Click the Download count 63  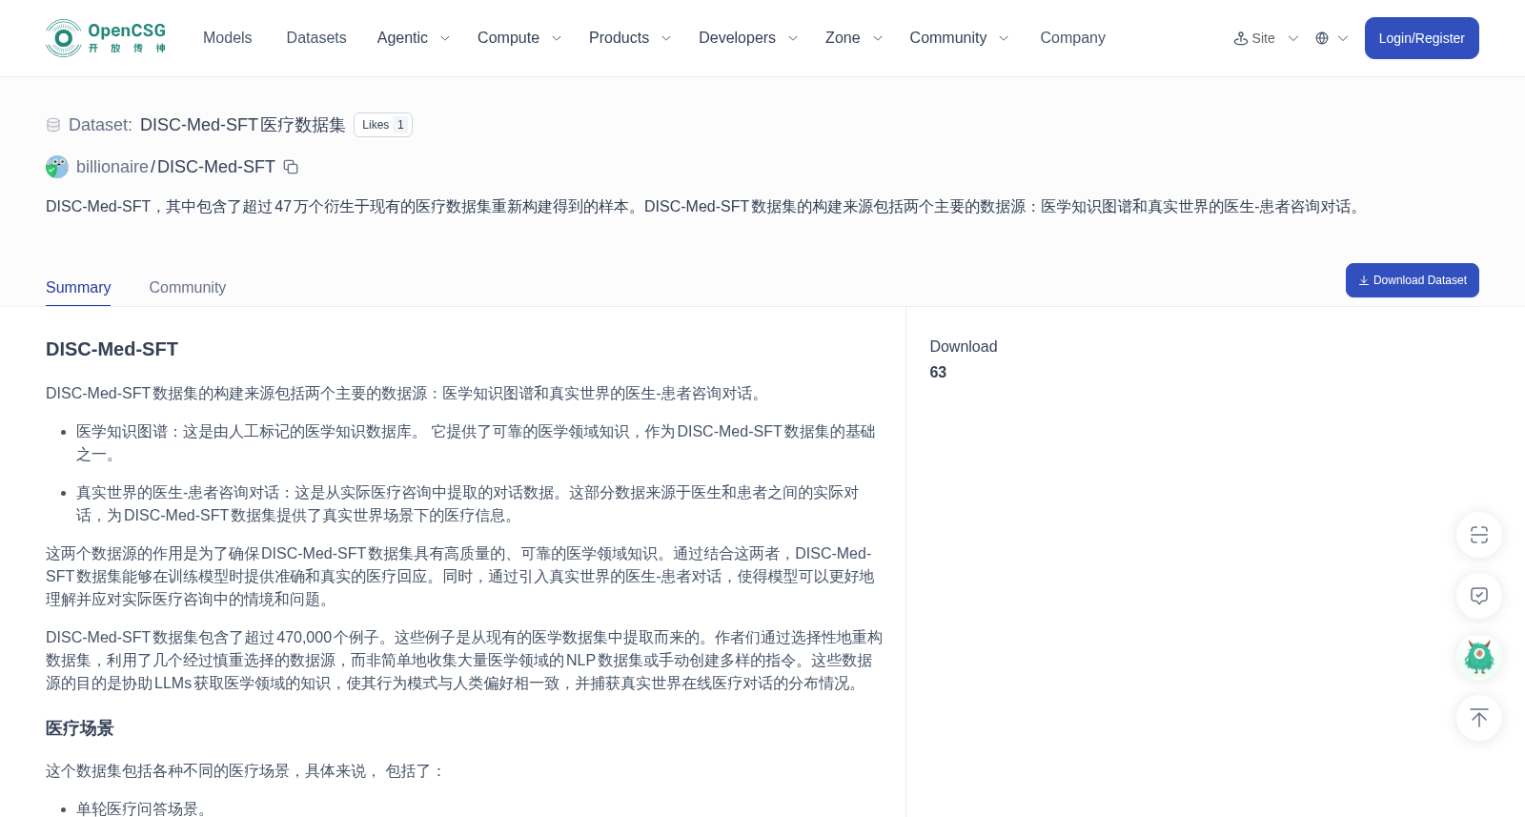pyautogui.click(x=938, y=373)
